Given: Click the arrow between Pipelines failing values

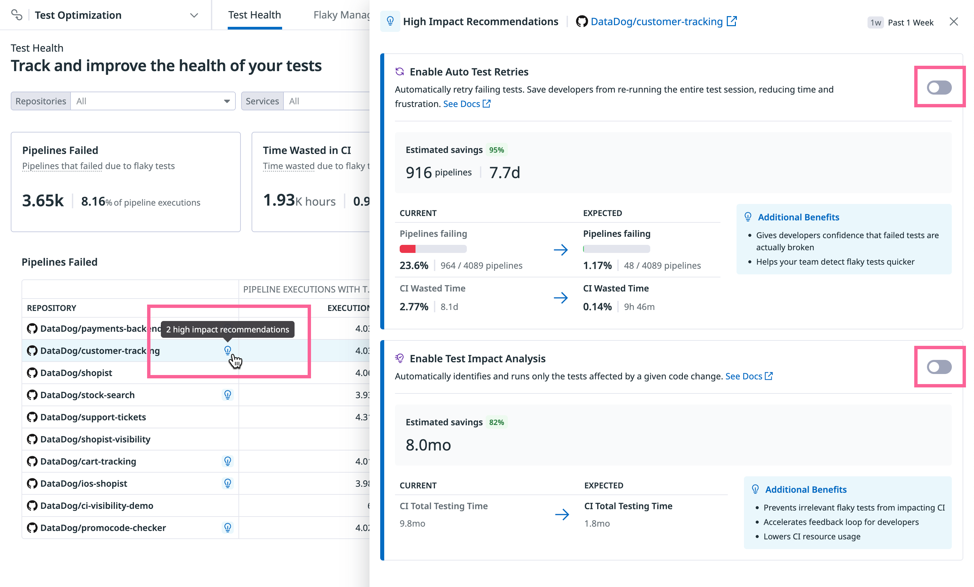Looking at the screenshot, I should [x=561, y=250].
